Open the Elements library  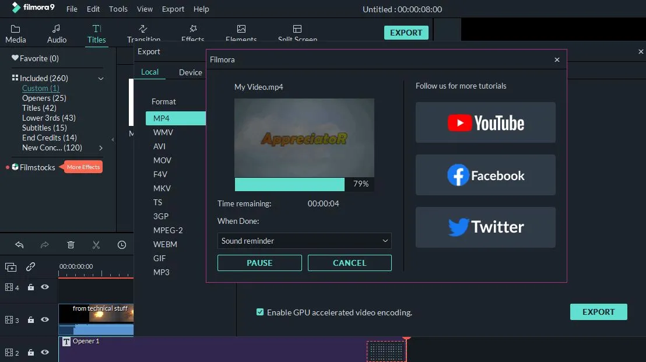click(x=241, y=34)
